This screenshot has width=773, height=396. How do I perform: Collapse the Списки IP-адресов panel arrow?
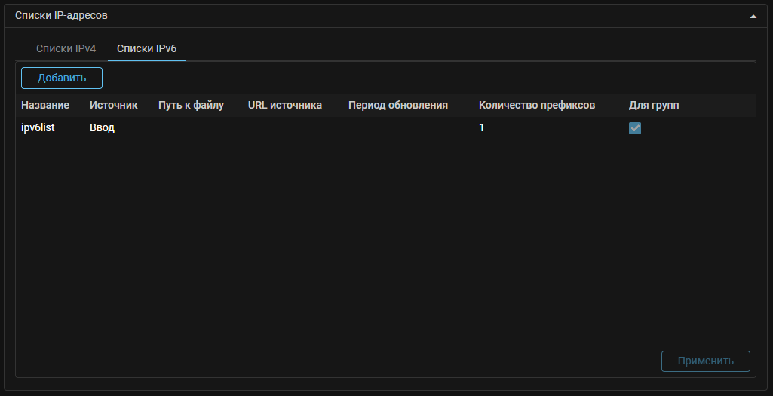(x=753, y=16)
